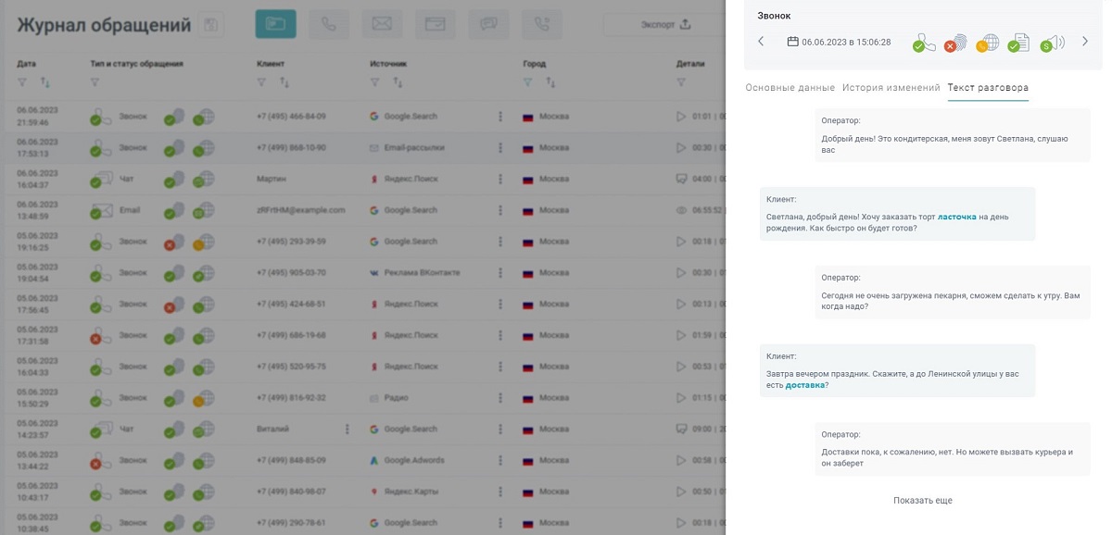The image size is (1112, 535).
Task: Click the fingerprint icon with red cross
Action: pyautogui.click(x=954, y=43)
